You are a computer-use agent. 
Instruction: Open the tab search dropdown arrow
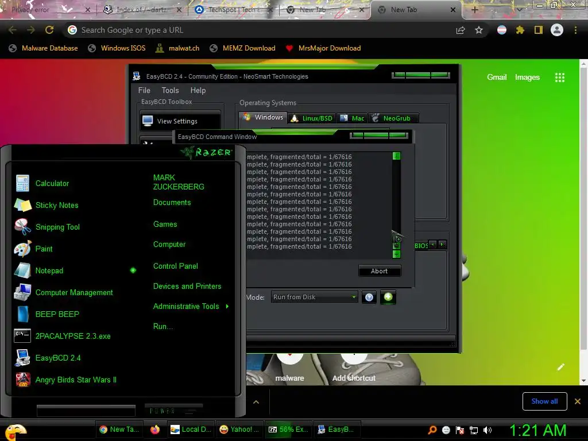519,10
